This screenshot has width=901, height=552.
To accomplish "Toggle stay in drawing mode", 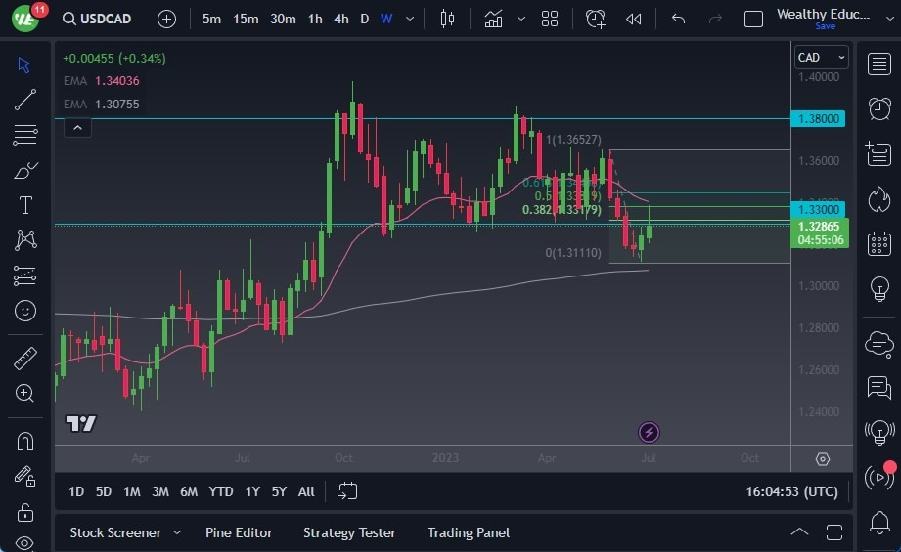I will (x=24, y=476).
